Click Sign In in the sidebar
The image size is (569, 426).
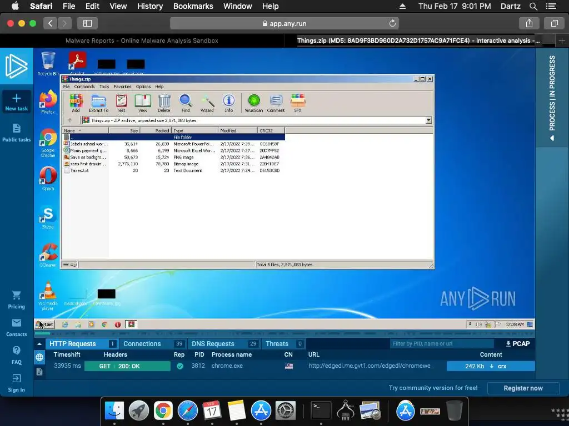[16, 383]
